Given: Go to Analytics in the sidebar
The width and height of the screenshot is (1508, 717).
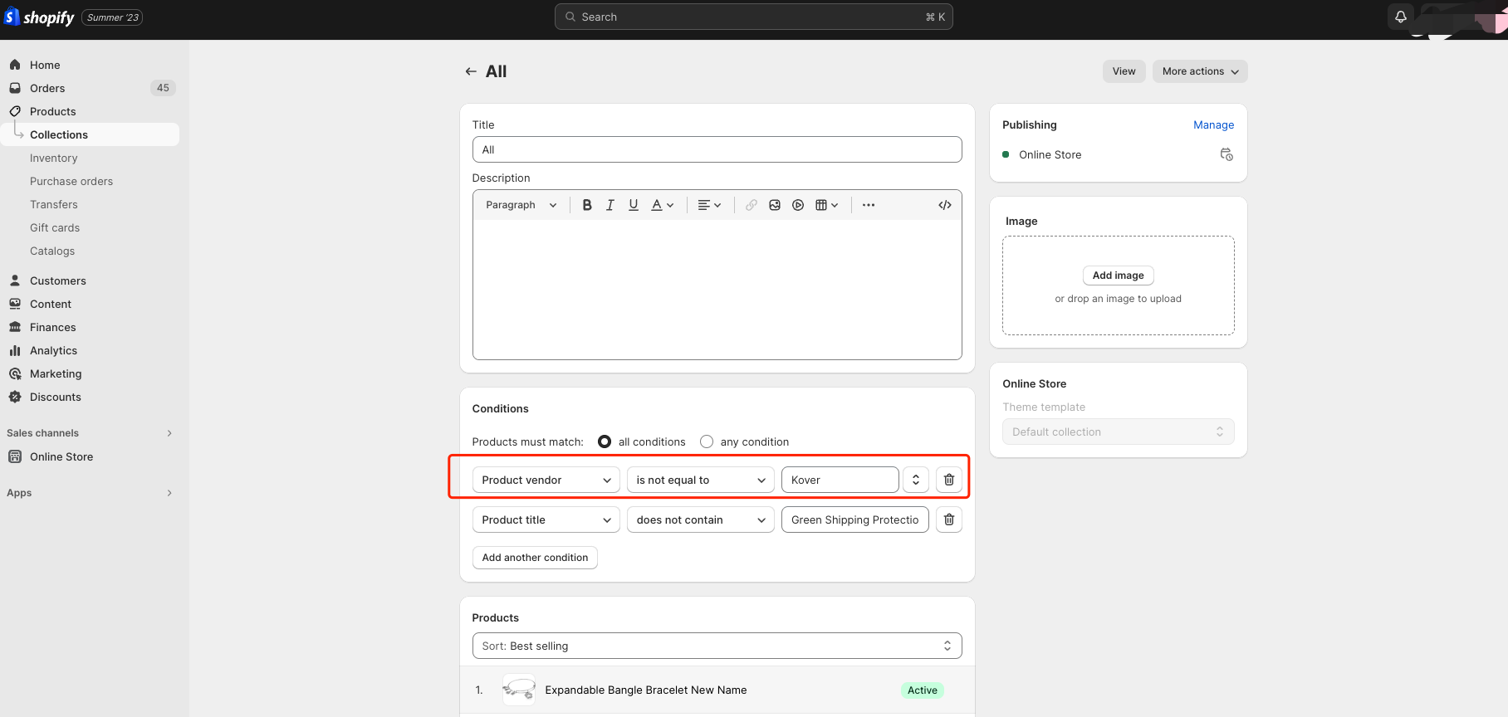Looking at the screenshot, I should click(54, 350).
